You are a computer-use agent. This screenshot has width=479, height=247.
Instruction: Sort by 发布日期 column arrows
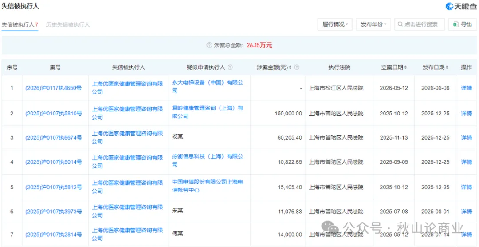[x=447, y=67]
